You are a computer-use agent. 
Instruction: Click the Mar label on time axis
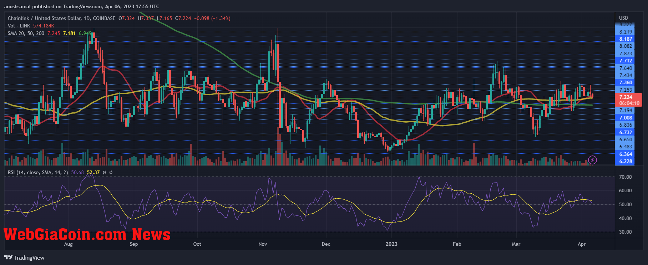coord(516,244)
